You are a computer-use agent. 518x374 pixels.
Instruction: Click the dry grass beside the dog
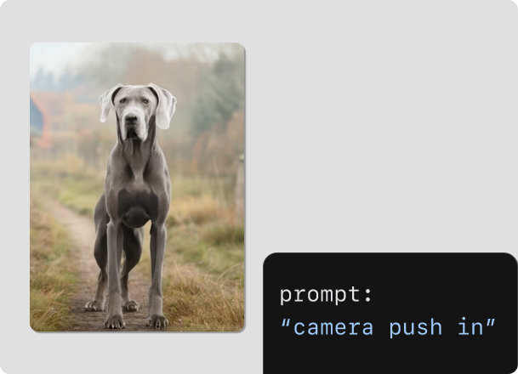205,280
